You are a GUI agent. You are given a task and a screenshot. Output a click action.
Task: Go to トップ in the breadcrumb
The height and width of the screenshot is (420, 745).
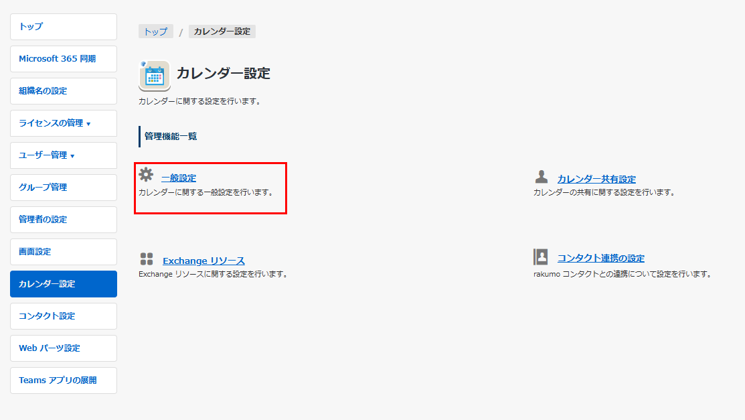(x=156, y=31)
